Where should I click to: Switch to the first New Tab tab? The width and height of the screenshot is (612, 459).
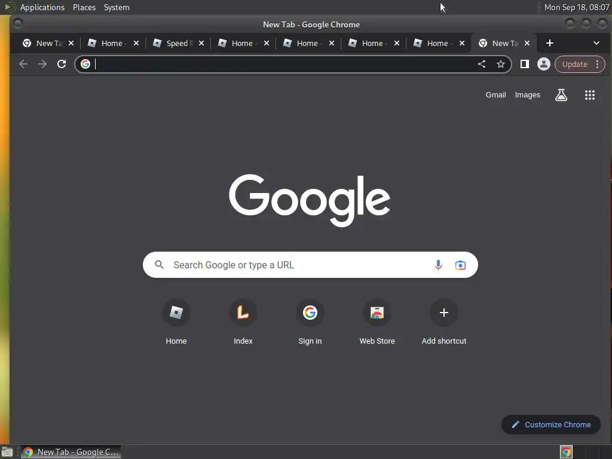43,43
